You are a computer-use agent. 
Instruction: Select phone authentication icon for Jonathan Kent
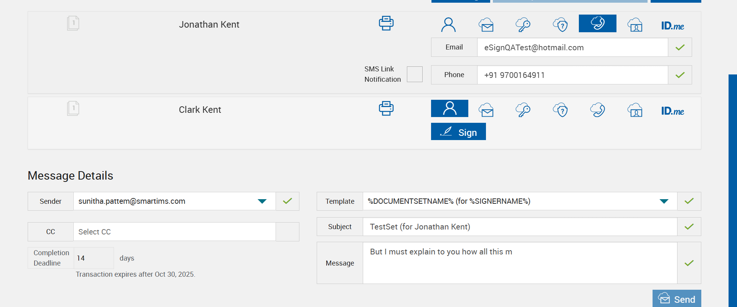pos(597,24)
